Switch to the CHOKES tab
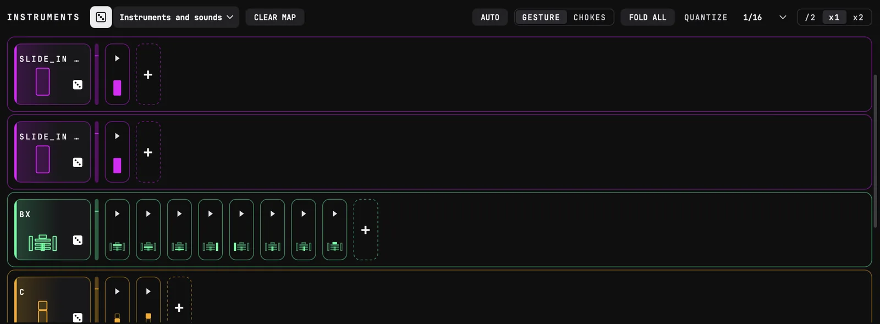 click(x=590, y=17)
